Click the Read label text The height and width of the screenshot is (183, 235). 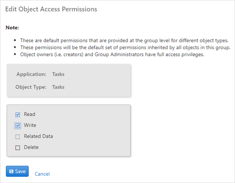coord(29,114)
